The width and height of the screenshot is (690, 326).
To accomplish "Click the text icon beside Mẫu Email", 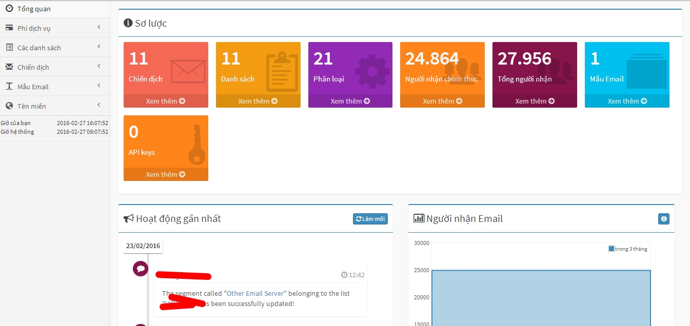I will 9,86.
